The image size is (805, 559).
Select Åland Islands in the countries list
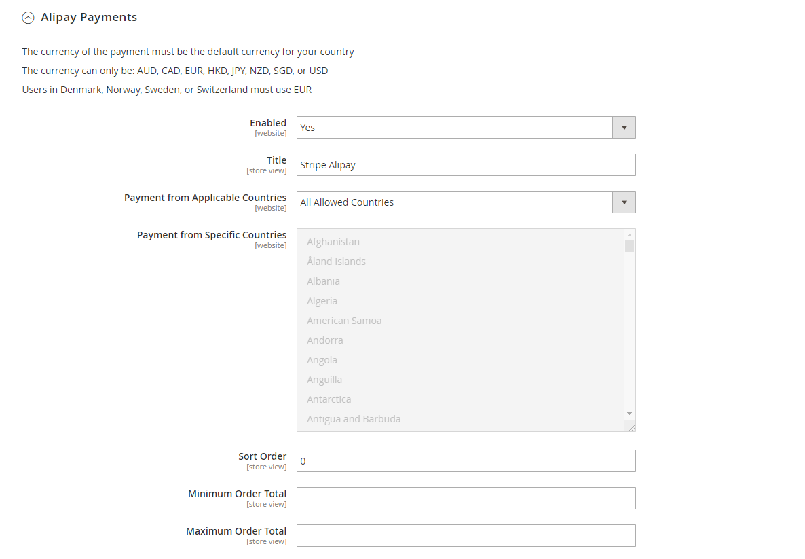(336, 262)
